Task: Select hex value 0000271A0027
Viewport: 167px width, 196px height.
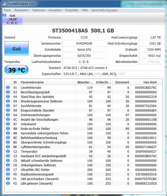Action: tap(146, 147)
